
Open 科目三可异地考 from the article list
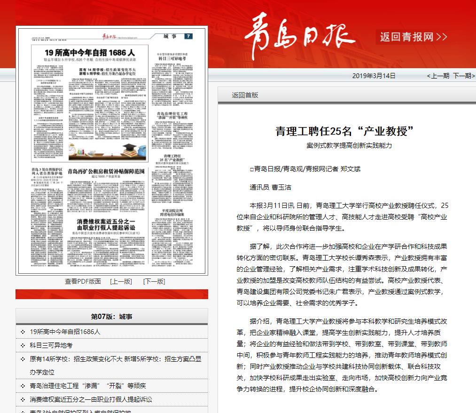(51, 345)
